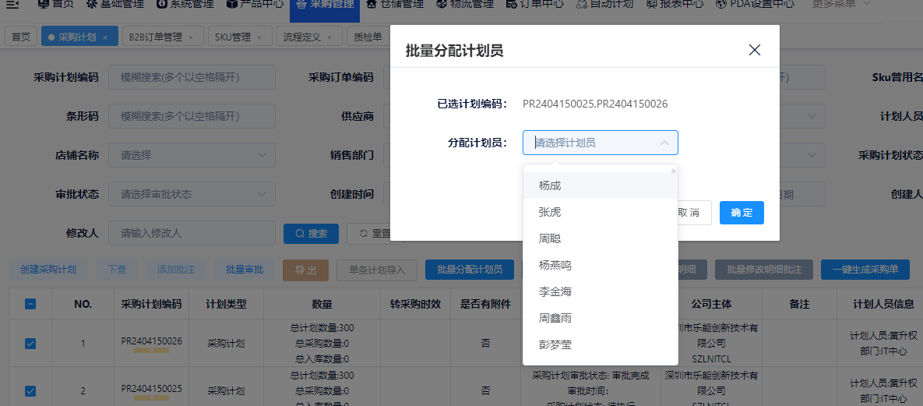
Task: Select 杨燕鸣 from planner list
Action: pyautogui.click(x=601, y=265)
